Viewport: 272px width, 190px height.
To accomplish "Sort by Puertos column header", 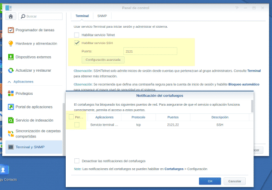I will click(x=173, y=117).
